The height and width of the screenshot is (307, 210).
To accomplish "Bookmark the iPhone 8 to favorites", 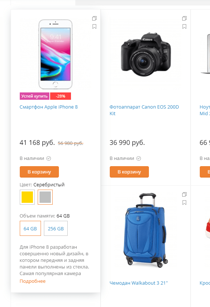I will pyautogui.click(x=94, y=27).
